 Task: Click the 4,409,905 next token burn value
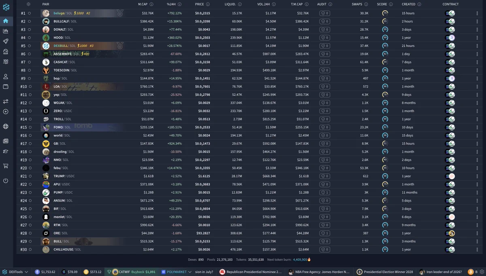tap(299, 259)
